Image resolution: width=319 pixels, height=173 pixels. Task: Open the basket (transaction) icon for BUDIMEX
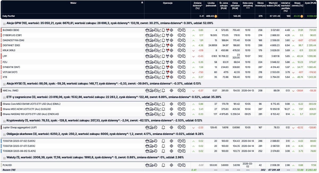[x=147, y=30]
